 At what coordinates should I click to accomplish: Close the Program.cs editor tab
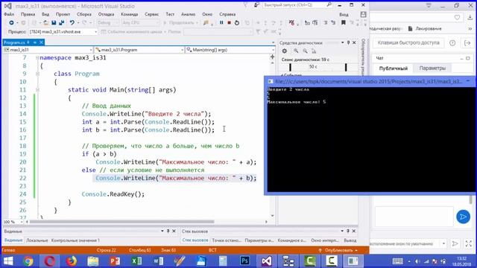click(x=42, y=42)
